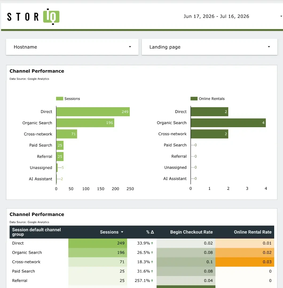The width and height of the screenshot is (283, 288).
Task: Select the Direct sessions bar showing 249
Action: pos(93,112)
